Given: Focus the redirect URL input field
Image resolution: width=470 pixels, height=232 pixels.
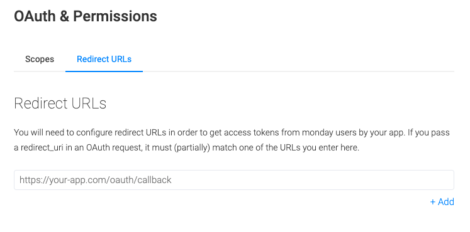Looking at the screenshot, I should 234,180.
